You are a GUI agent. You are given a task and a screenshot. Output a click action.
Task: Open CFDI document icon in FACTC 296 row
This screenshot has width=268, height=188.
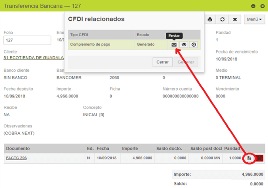click(249, 158)
